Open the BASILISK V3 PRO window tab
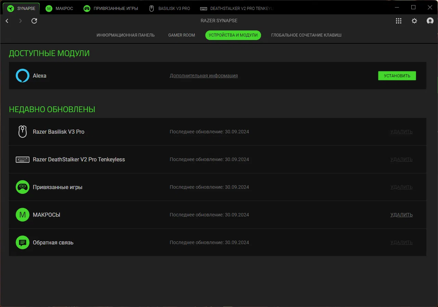 click(170, 9)
